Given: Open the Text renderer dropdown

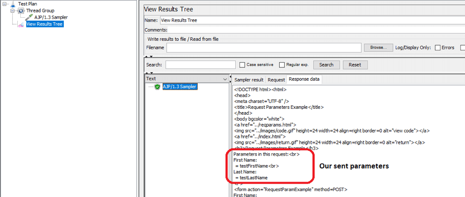Looking at the screenshot, I should tap(225, 79).
